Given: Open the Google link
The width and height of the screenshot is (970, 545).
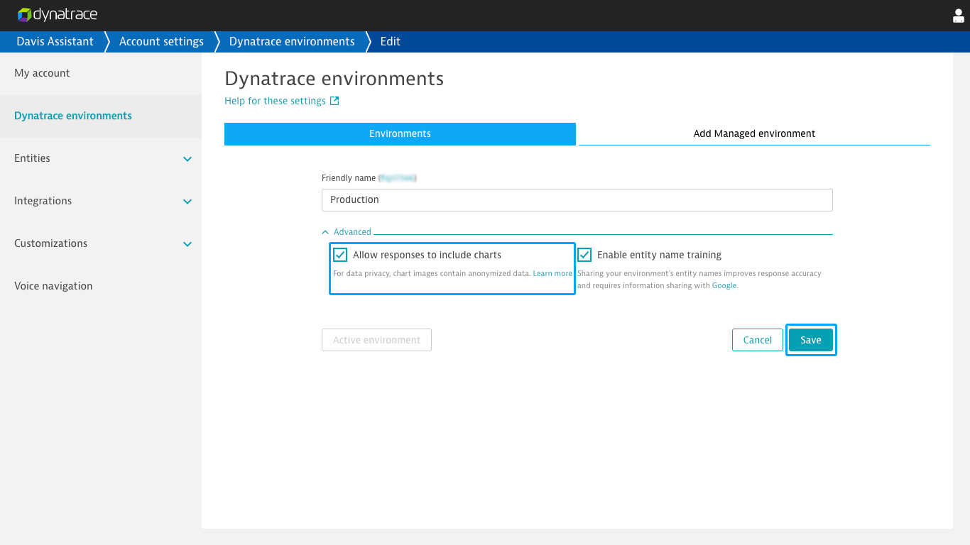Looking at the screenshot, I should 724,285.
